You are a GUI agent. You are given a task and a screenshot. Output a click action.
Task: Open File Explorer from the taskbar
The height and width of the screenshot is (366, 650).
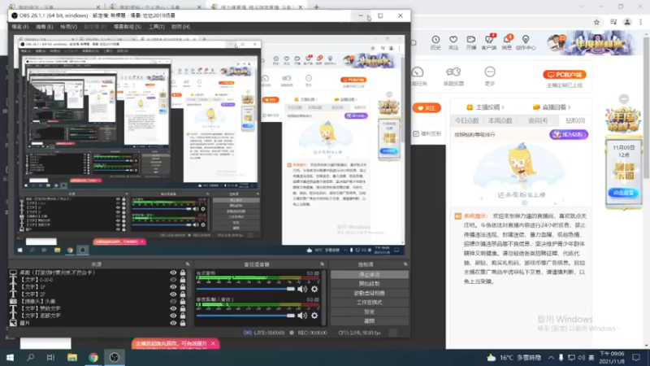point(72,357)
